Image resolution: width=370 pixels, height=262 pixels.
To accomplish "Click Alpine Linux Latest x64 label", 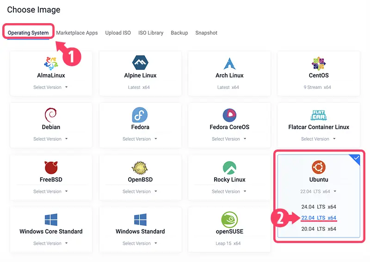I will [x=139, y=87].
